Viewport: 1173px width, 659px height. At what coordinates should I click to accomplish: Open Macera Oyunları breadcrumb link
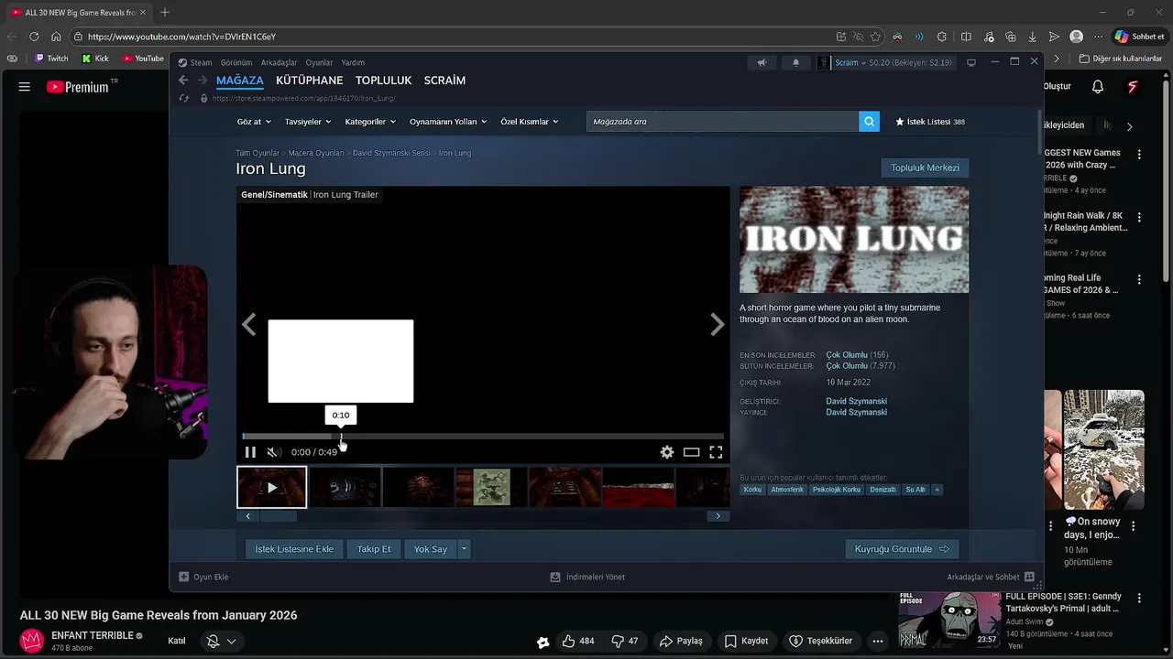316,153
